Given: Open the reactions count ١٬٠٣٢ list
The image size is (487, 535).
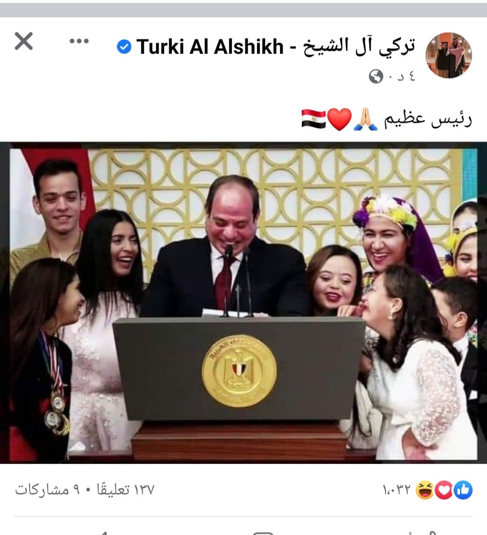Looking at the screenshot, I should [396, 490].
